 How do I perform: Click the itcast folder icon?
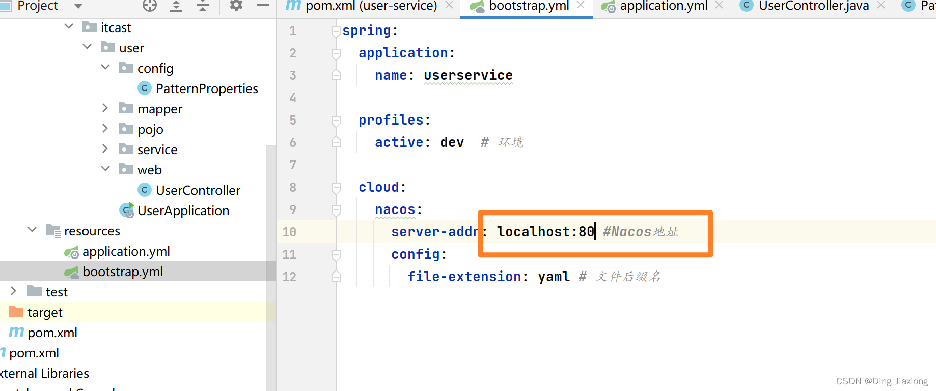click(x=90, y=27)
